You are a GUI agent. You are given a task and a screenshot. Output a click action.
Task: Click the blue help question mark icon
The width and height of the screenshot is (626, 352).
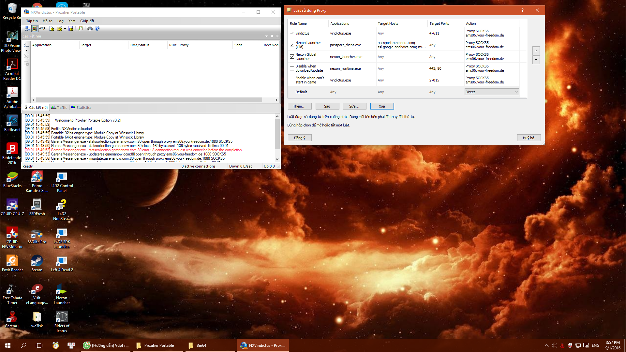97,29
